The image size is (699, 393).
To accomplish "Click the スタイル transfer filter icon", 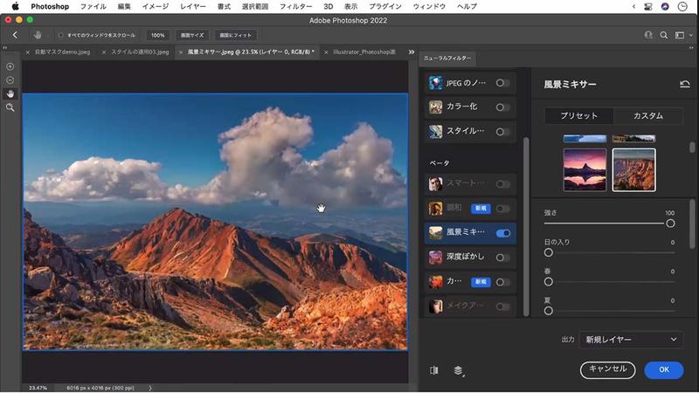I will pos(435,132).
